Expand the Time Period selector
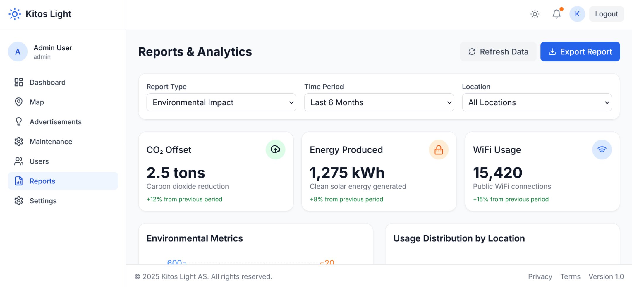Screen dimensions: 632x287 [x=379, y=102]
